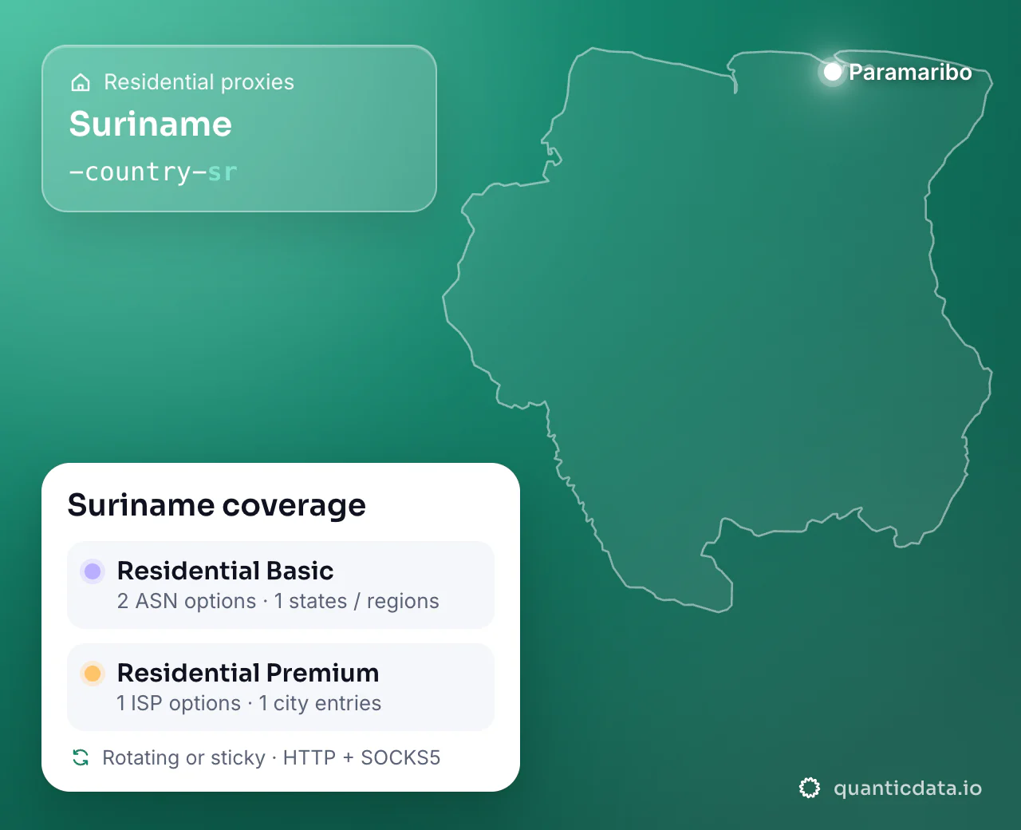Select the Residential Premium title
Viewport: 1021px width, 830px height.
(x=248, y=673)
